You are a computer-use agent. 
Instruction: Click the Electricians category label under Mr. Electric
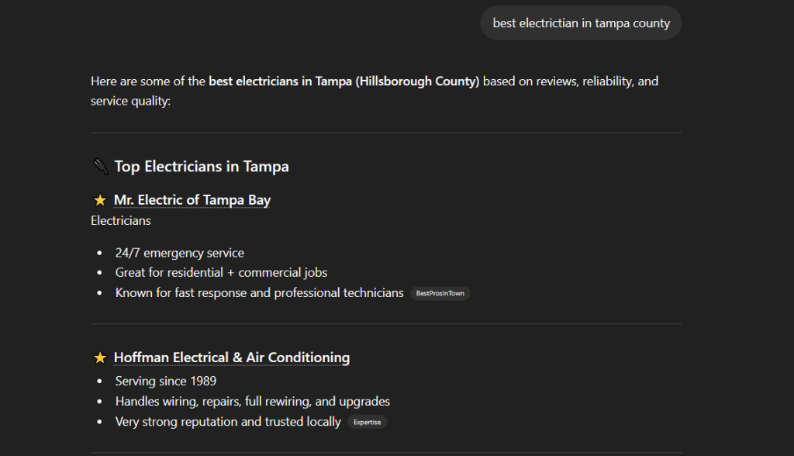pyautogui.click(x=121, y=220)
